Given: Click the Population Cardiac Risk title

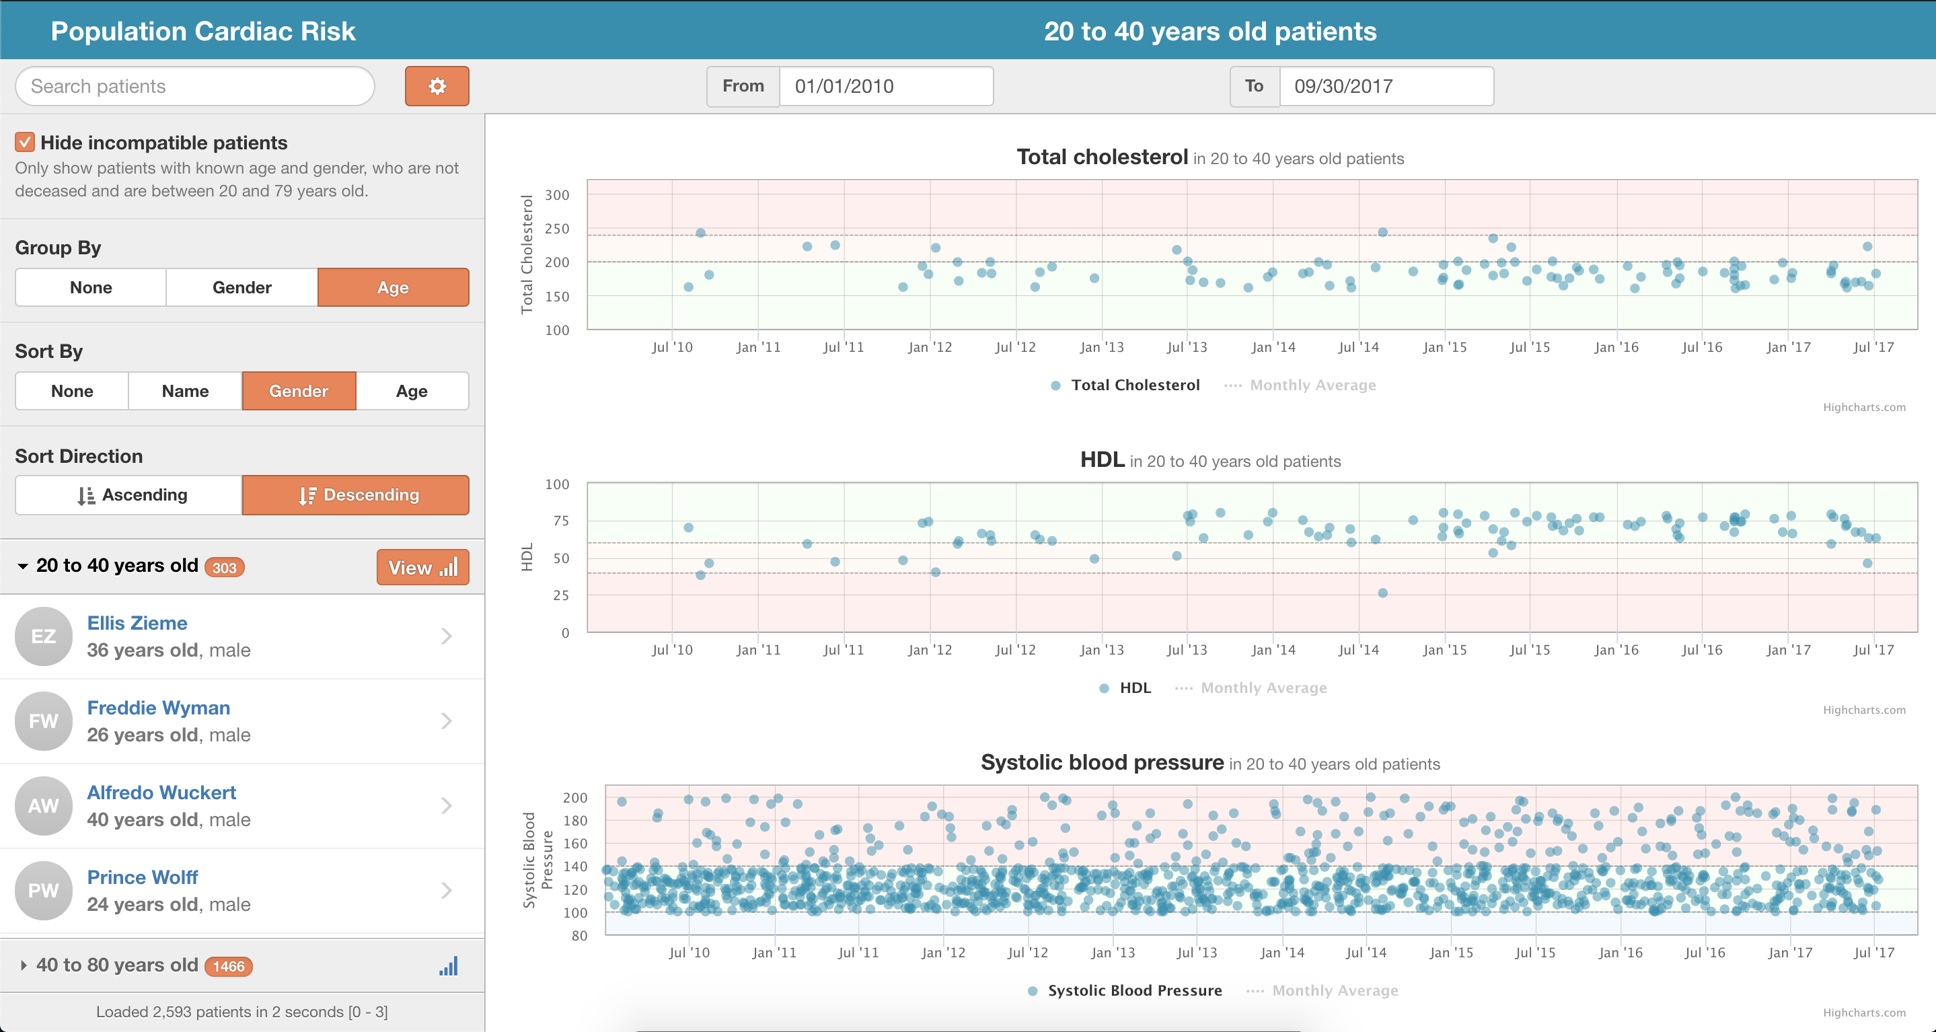Looking at the screenshot, I should (203, 31).
